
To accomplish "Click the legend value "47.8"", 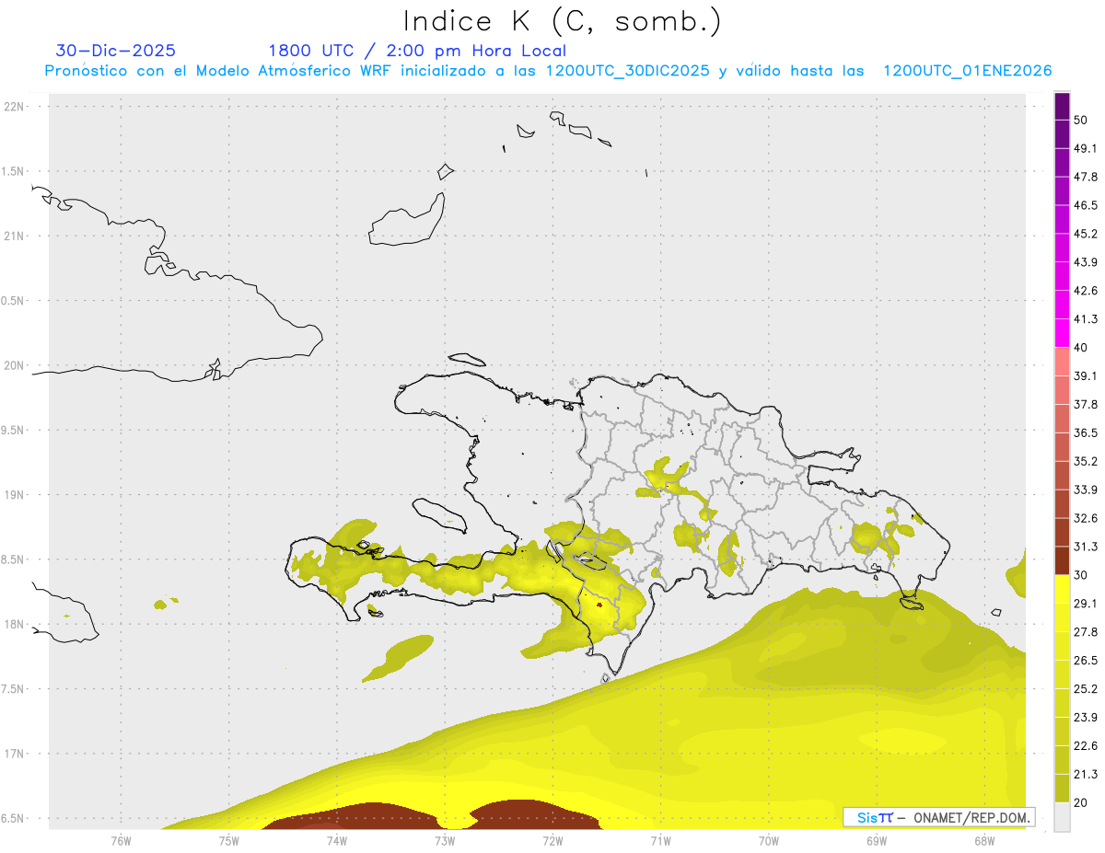I will point(1086,177).
